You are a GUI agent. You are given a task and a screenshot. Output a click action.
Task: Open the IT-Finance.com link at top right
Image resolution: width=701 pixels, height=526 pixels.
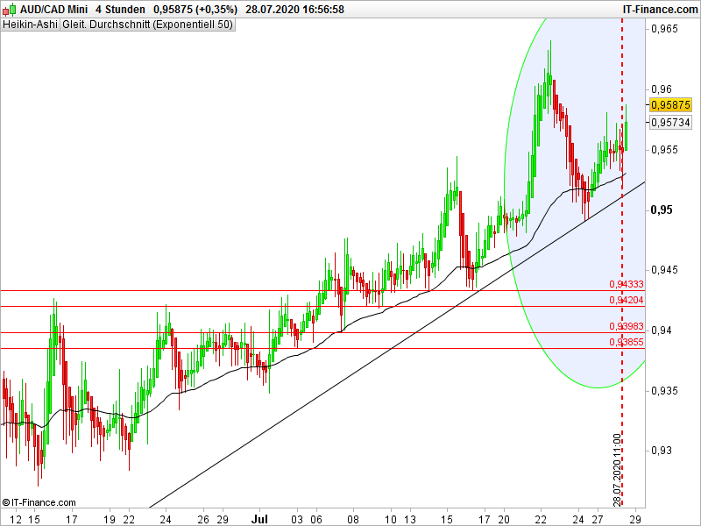[658, 7]
